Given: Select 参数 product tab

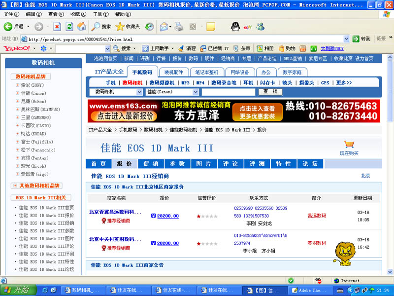Looking at the screenshot, I should point(177,164).
